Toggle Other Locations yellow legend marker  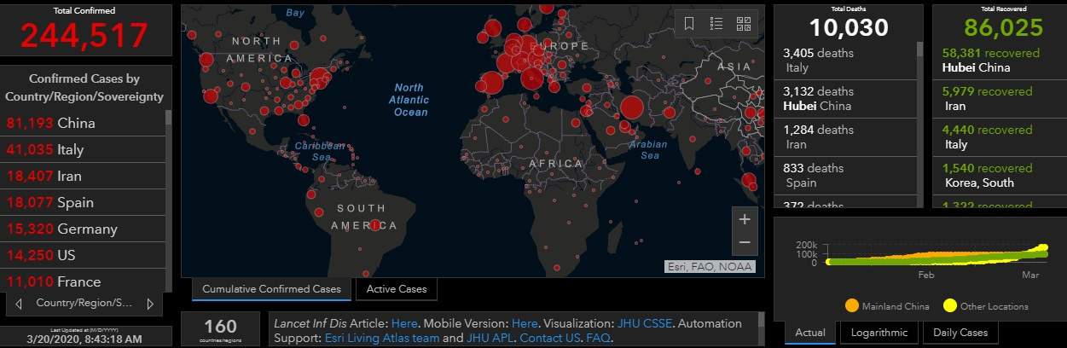949,305
